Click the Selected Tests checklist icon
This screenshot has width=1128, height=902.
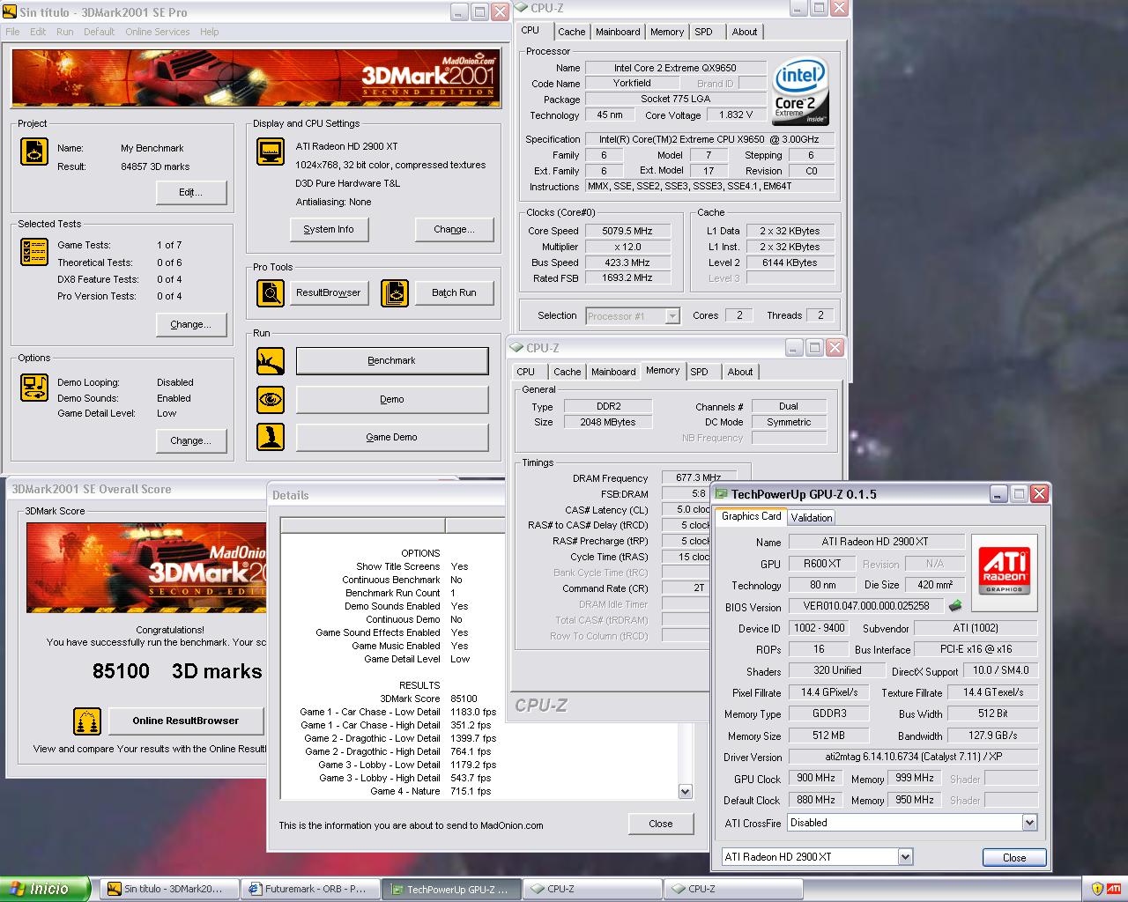[x=33, y=252]
